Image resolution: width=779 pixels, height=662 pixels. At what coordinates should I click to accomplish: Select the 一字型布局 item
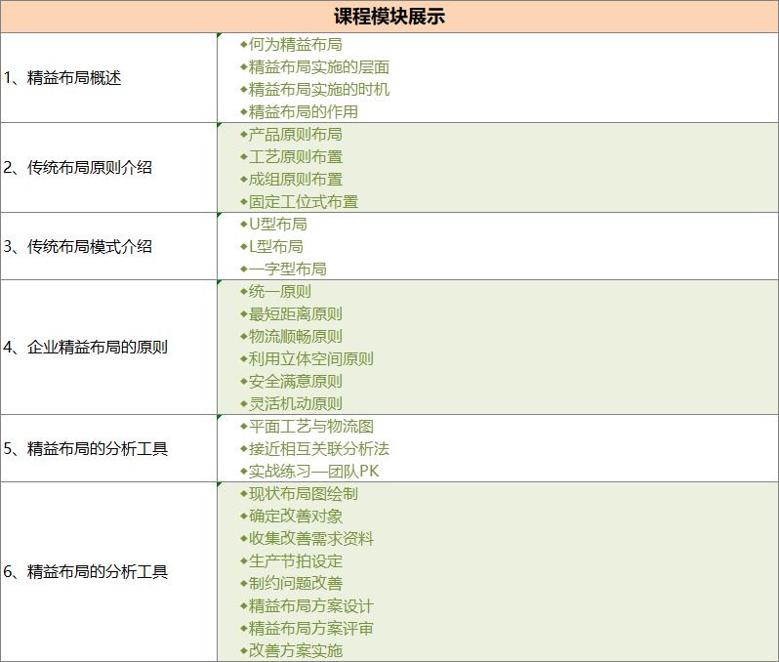click(x=287, y=269)
